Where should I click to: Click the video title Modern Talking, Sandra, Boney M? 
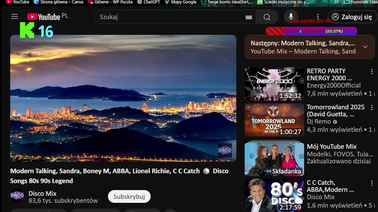click(x=119, y=176)
